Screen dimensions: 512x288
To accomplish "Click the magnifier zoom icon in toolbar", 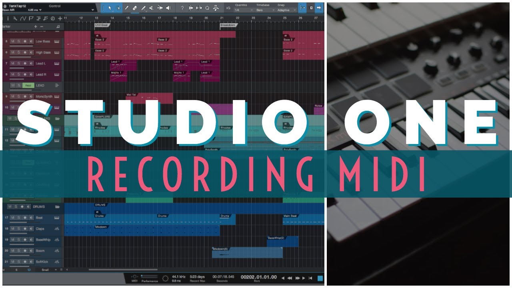I will (x=207, y=8).
